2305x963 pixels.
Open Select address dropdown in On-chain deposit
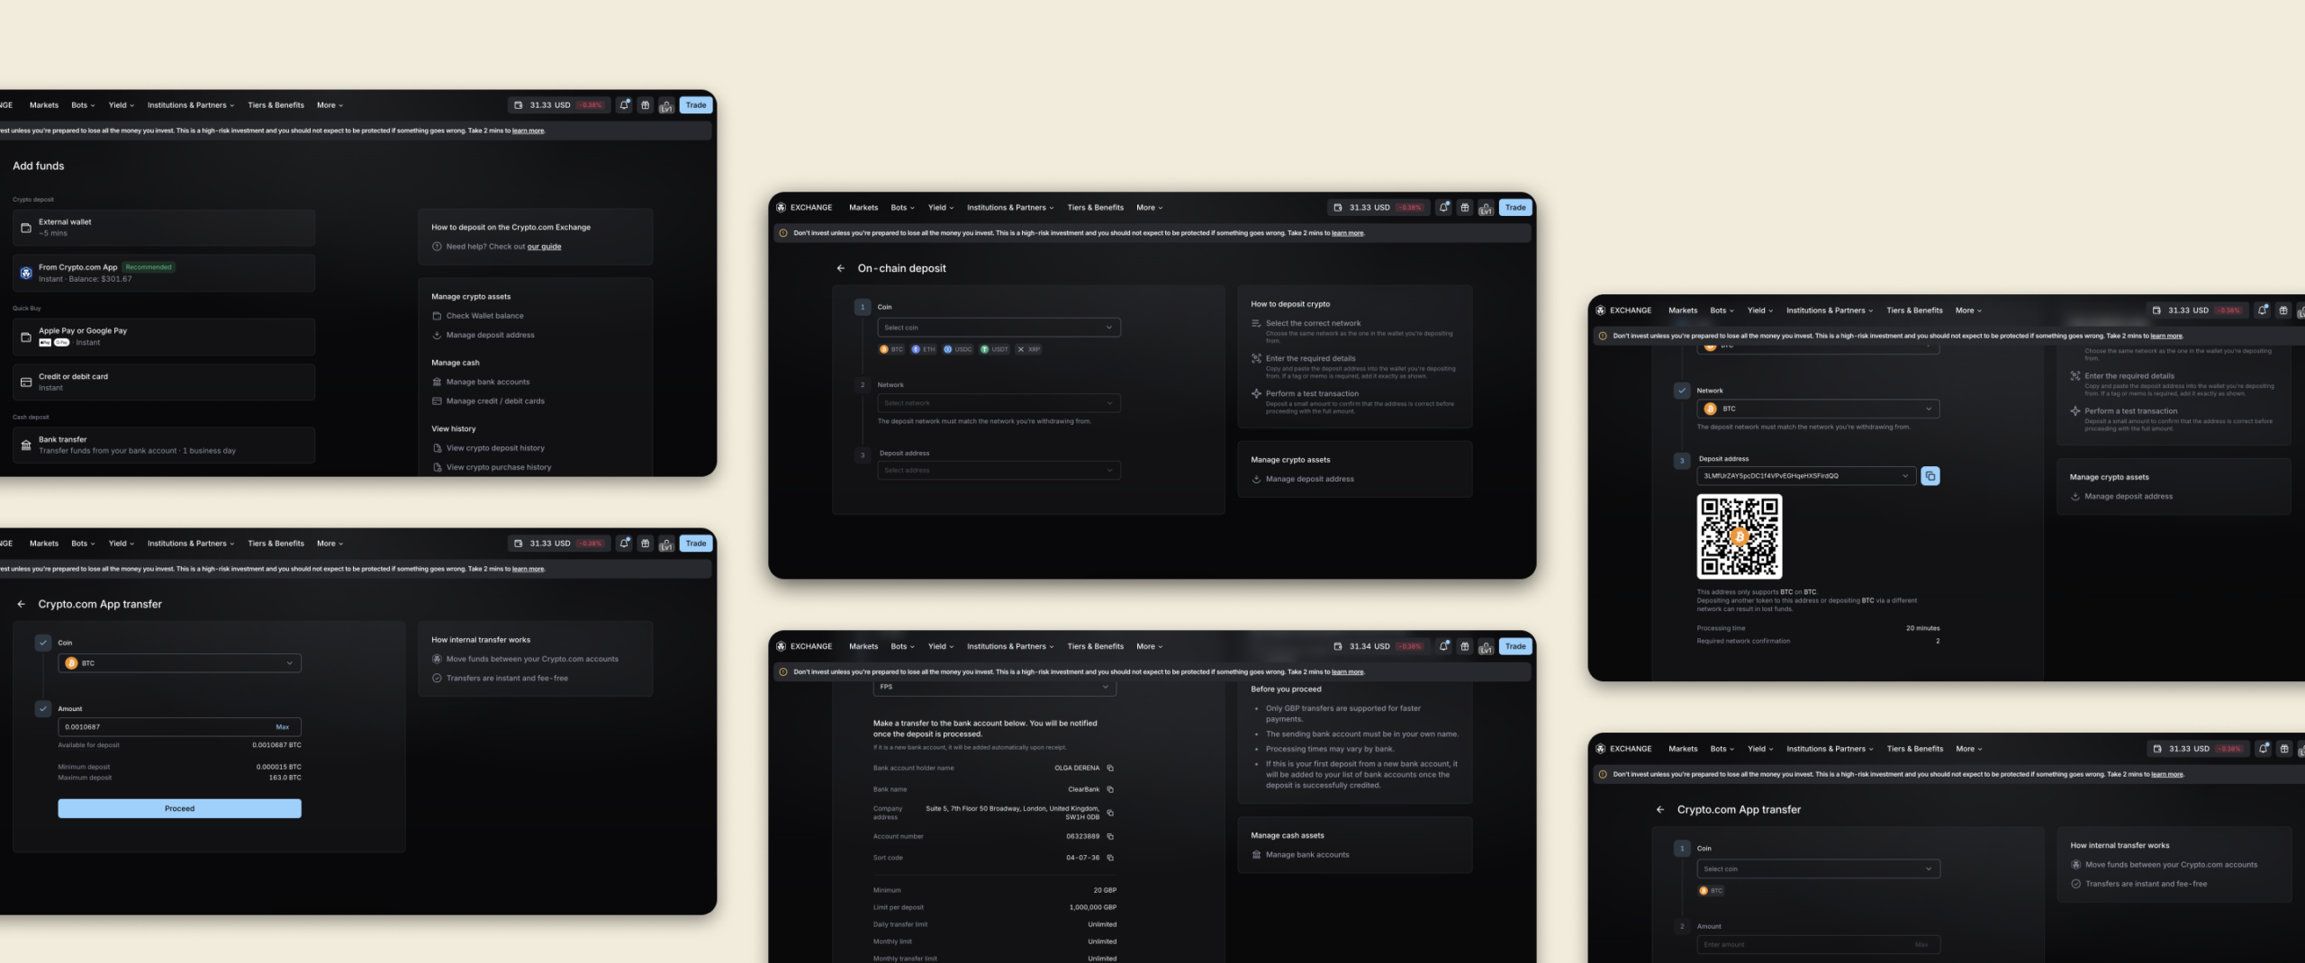click(999, 471)
